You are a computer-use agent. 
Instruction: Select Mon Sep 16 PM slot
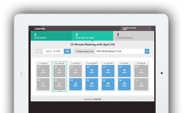click(59, 84)
